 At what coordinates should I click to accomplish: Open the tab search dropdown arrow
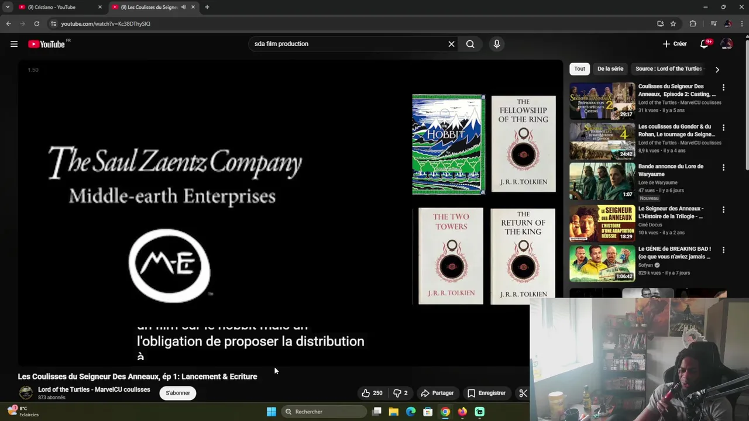pyautogui.click(x=8, y=7)
